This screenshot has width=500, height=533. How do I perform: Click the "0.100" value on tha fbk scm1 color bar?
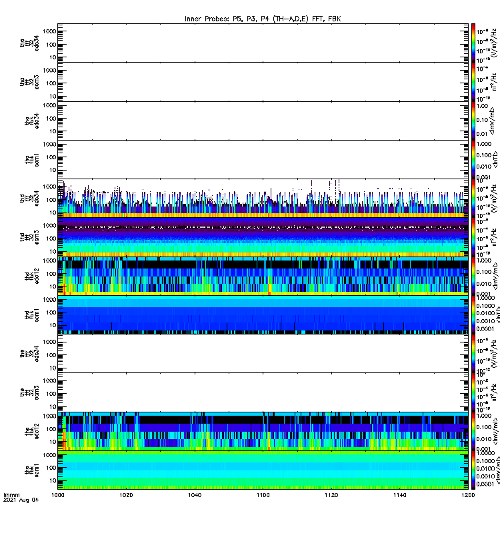[484, 155]
